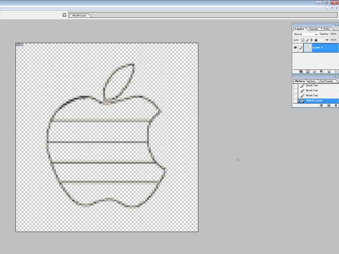Screen dimensions: 339x254
Task: Open the File Browser tab
Action: coord(79,16)
